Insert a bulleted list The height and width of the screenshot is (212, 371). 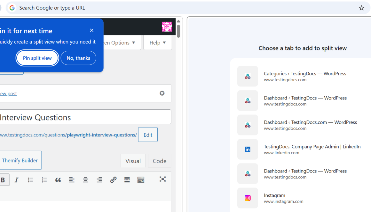[x=30, y=180]
